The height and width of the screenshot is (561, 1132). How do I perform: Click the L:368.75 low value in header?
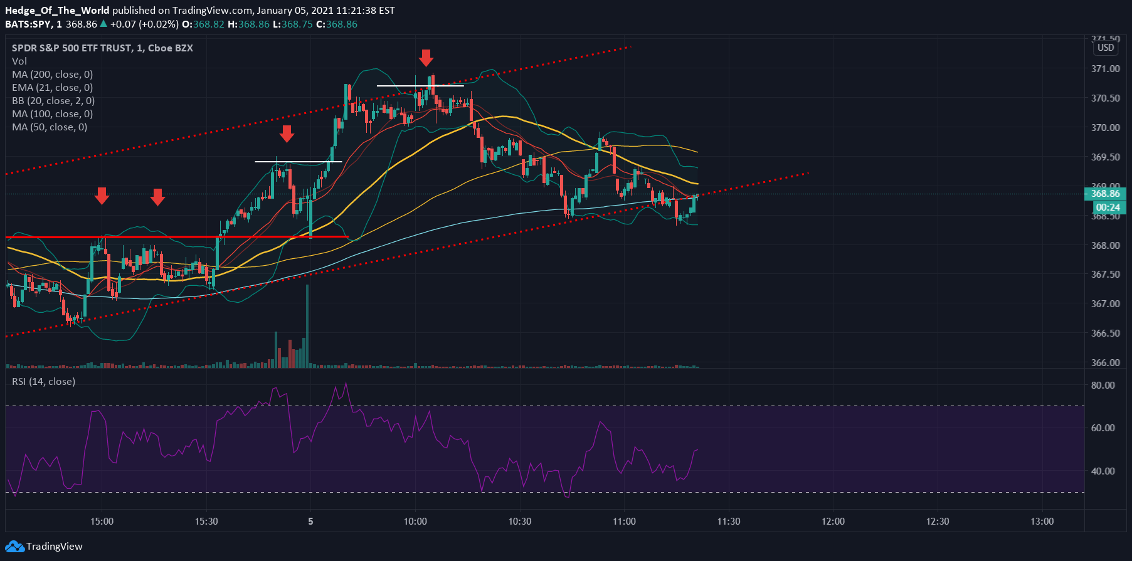click(x=292, y=24)
